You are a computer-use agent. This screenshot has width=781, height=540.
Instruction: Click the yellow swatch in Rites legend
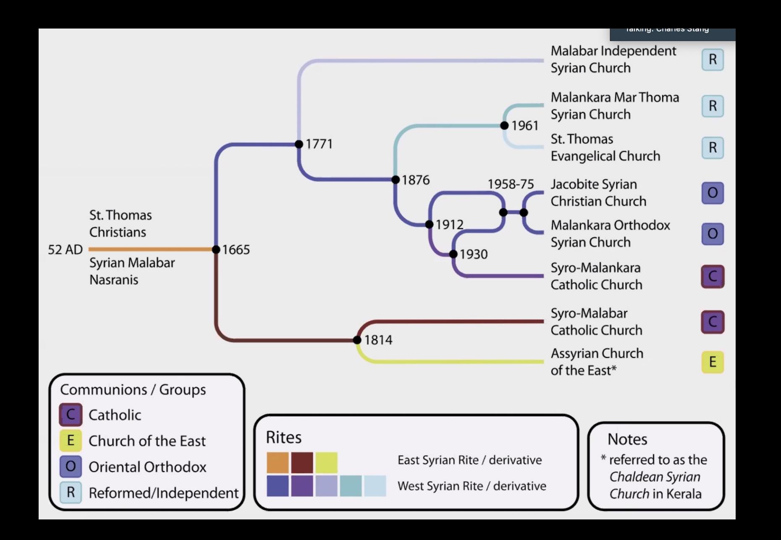[x=326, y=462]
